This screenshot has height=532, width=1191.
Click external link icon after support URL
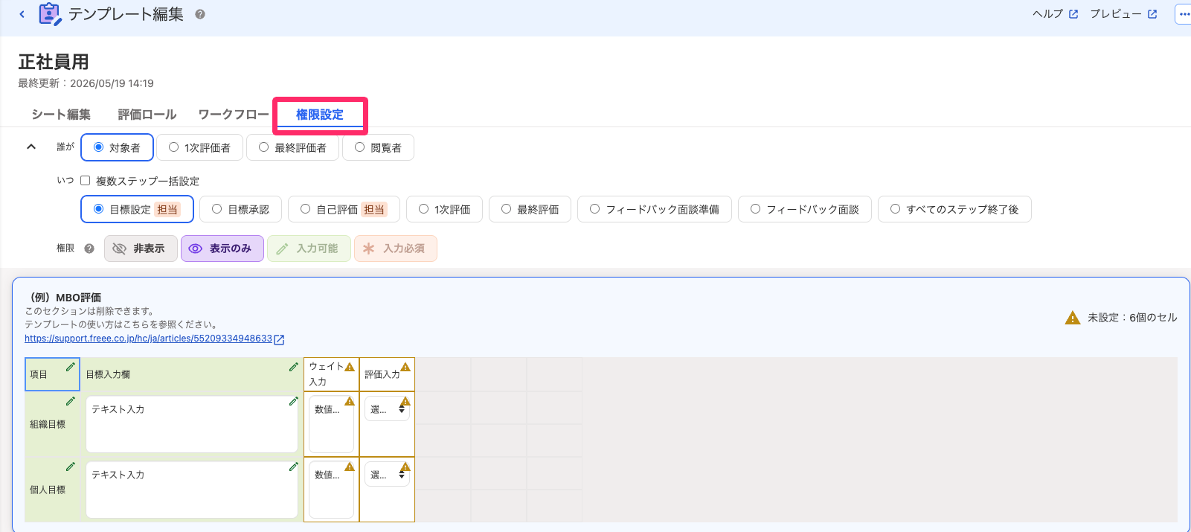point(279,339)
